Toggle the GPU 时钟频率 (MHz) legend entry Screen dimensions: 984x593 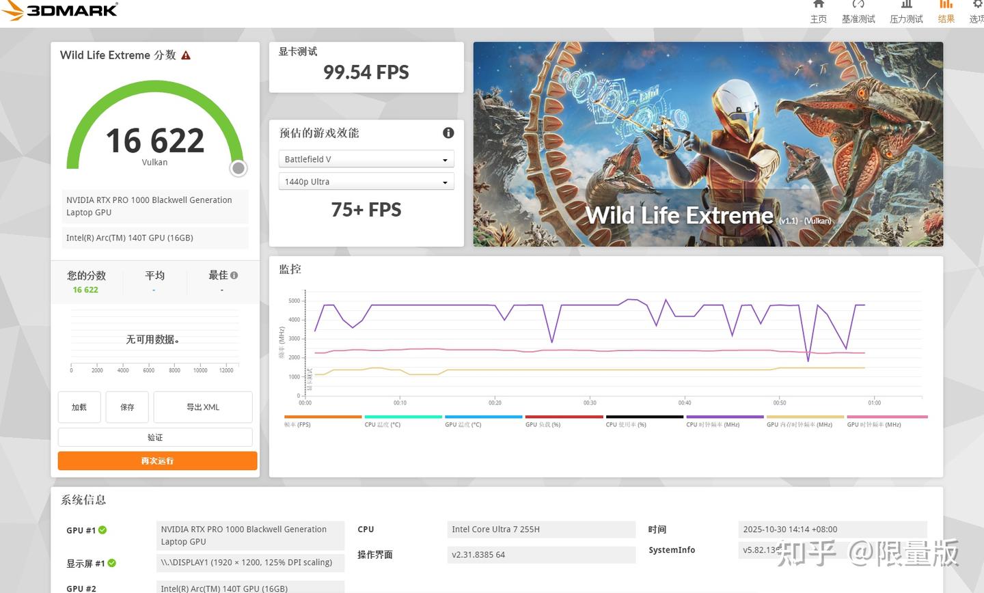(x=887, y=421)
